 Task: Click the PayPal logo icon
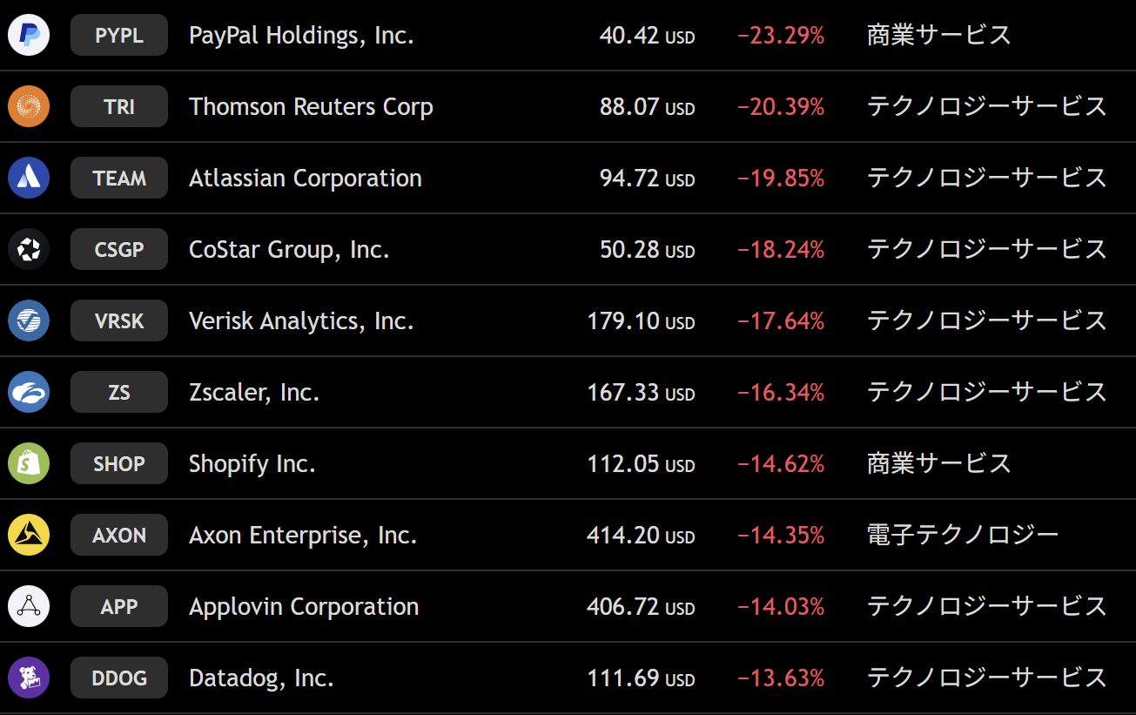coord(29,36)
